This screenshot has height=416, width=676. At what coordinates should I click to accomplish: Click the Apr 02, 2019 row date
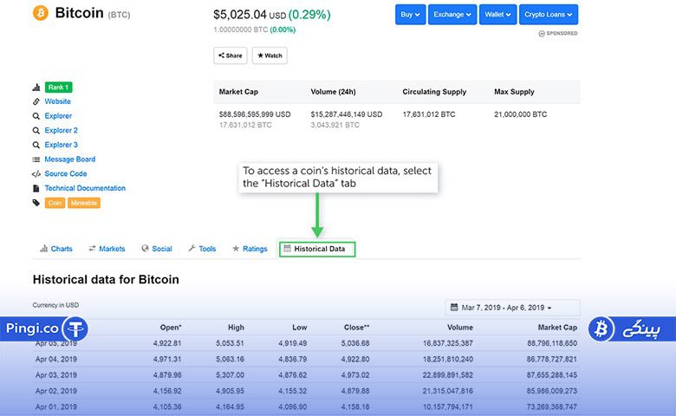[56, 392]
